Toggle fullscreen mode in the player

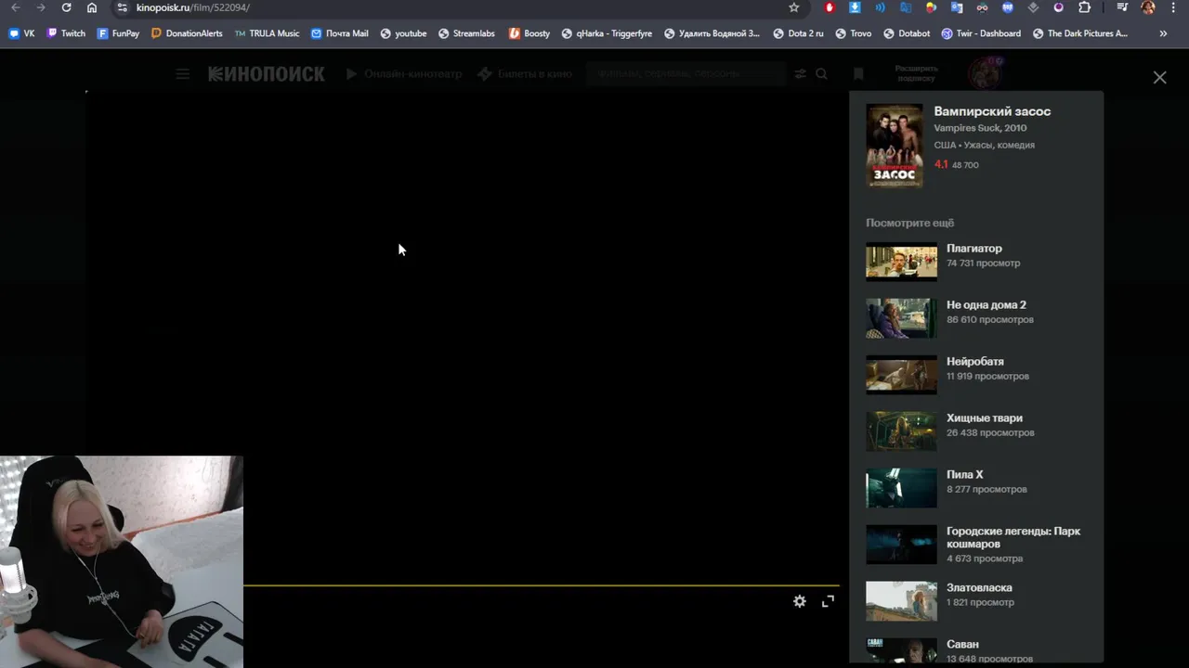click(828, 601)
